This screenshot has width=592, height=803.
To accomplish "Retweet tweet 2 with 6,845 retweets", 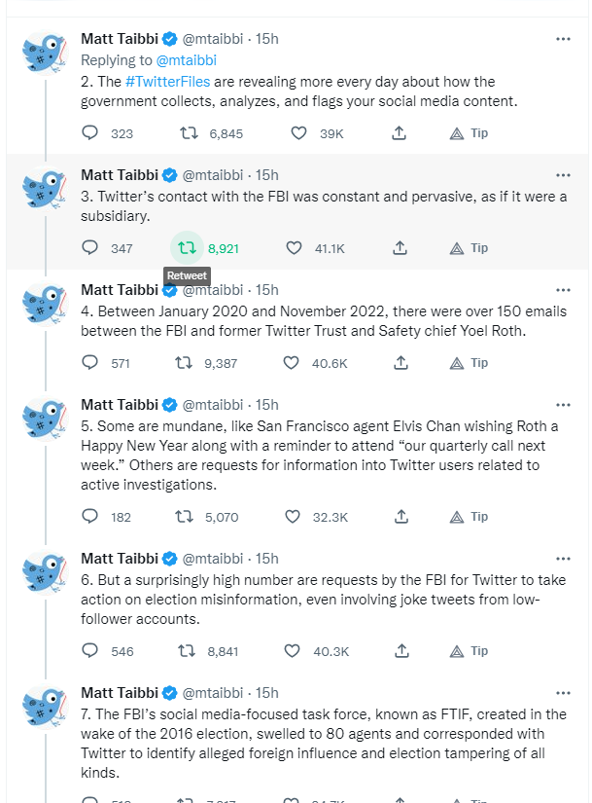I will tap(182, 133).
